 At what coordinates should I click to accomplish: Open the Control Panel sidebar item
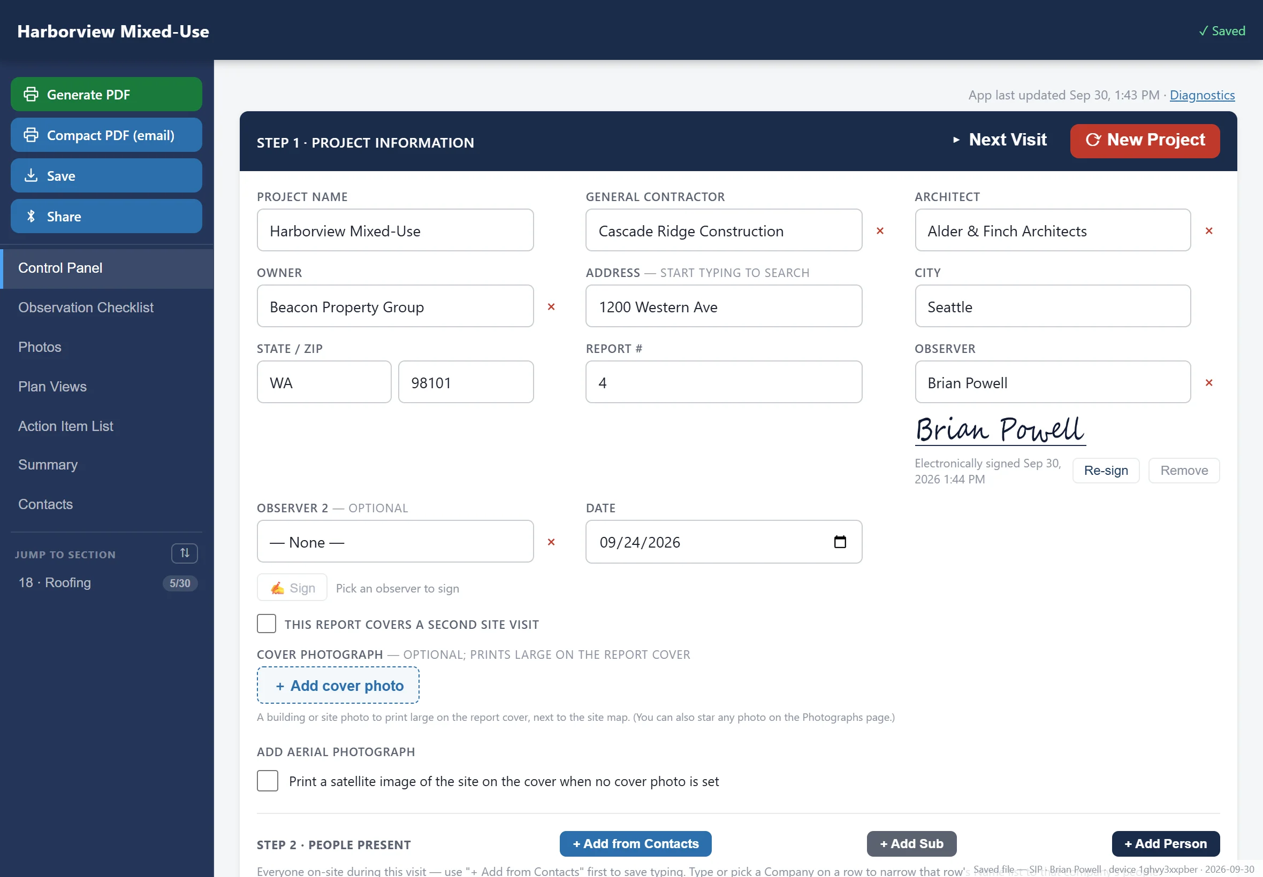pos(106,268)
